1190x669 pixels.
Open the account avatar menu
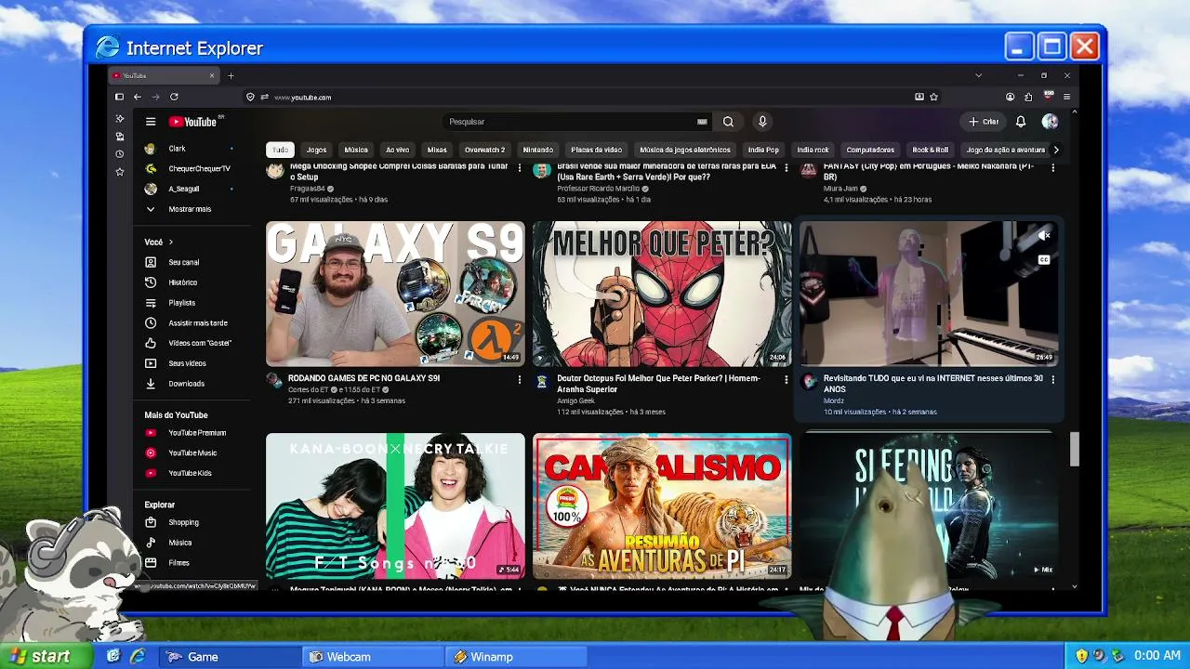[x=1050, y=122]
